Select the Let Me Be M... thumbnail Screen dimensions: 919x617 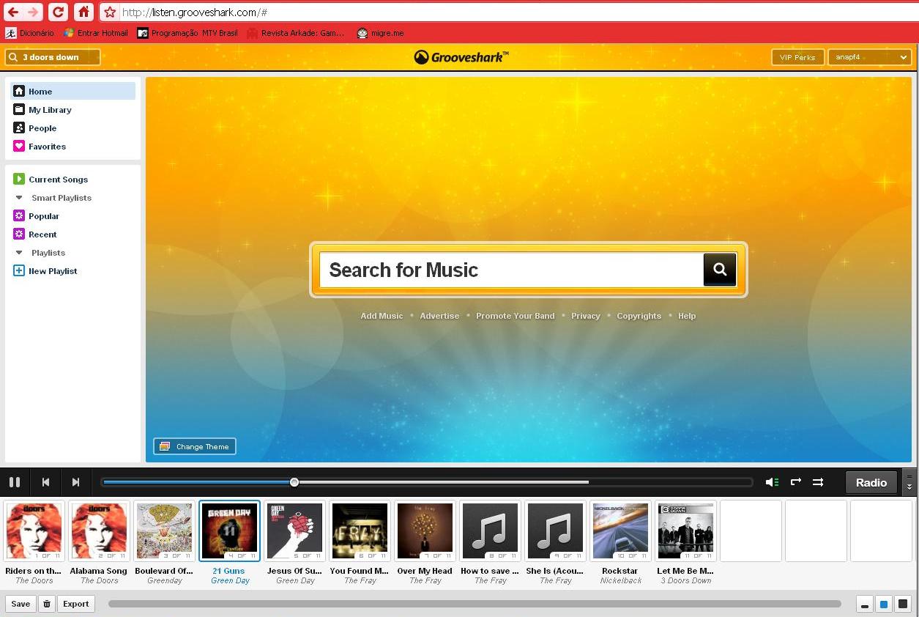pyautogui.click(x=685, y=531)
